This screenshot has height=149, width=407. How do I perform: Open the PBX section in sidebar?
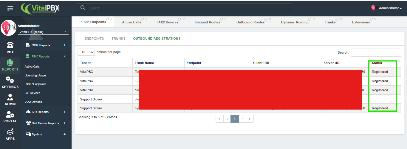pos(10,48)
